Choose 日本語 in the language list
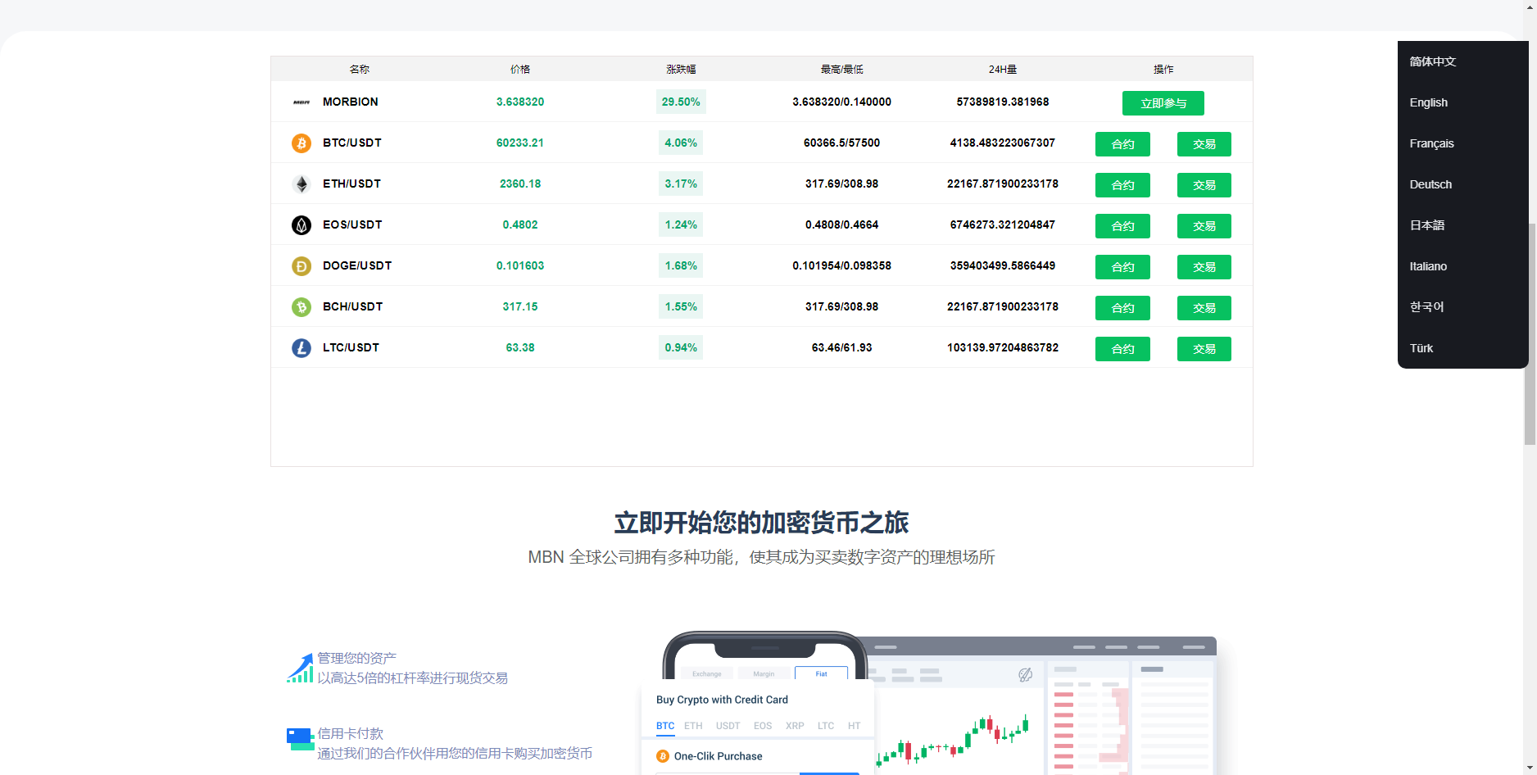The image size is (1537, 775). pos(1426,225)
